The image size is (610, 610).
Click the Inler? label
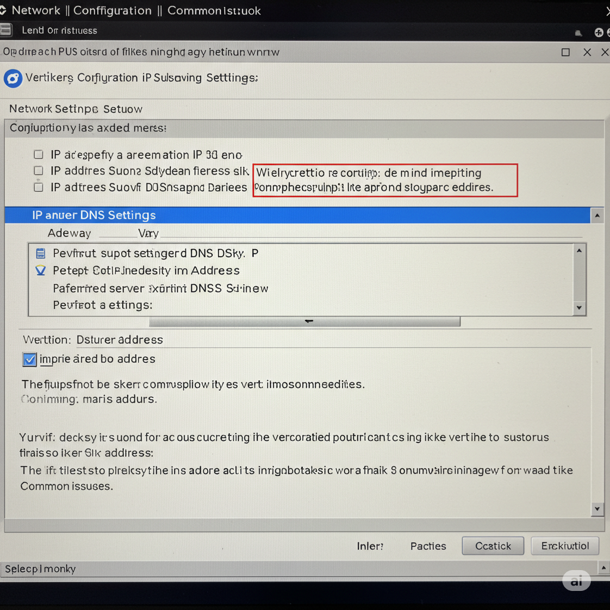pyautogui.click(x=370, y=546)
